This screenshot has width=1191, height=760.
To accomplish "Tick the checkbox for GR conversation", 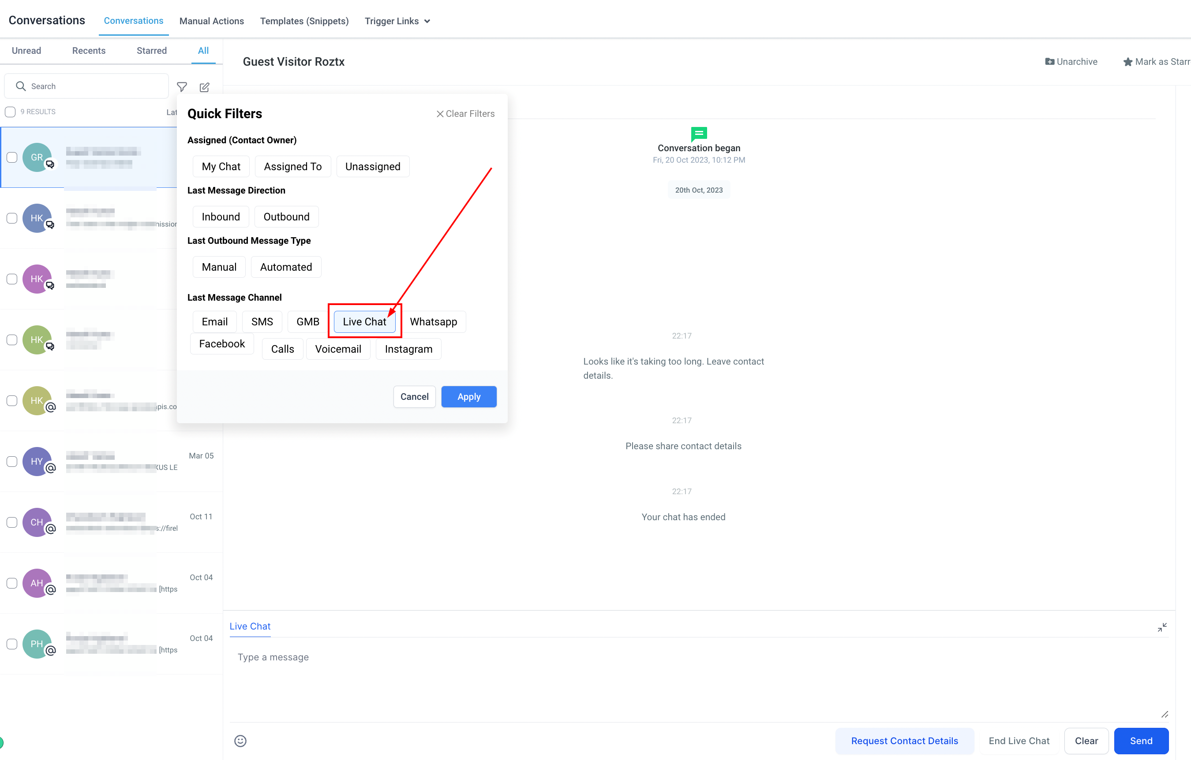I will (12, 157).
